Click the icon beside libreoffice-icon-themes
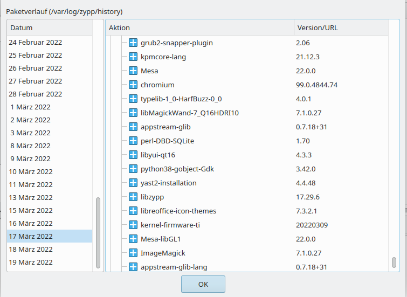The height and width of the screenshot is (297, 407). point(133,211)
